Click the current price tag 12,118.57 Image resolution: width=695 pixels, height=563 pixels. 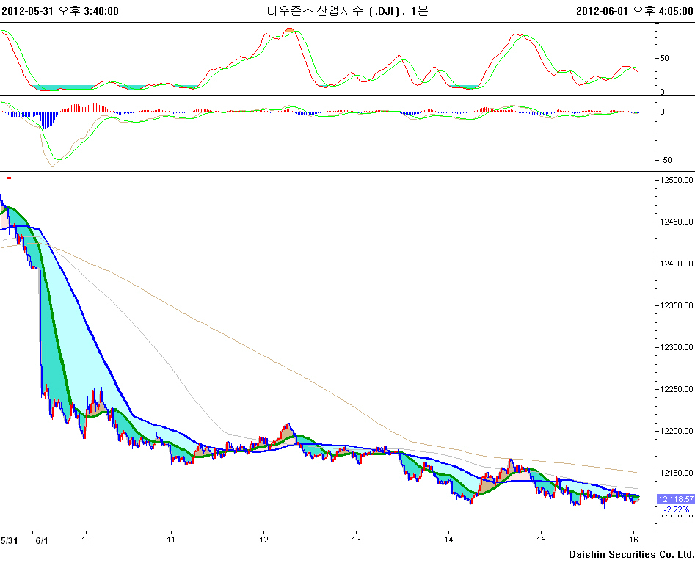[674, 498]
